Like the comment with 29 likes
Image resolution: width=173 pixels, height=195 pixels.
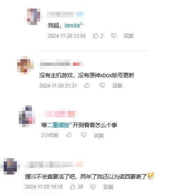pyautogui.click(x=73, y=187)
